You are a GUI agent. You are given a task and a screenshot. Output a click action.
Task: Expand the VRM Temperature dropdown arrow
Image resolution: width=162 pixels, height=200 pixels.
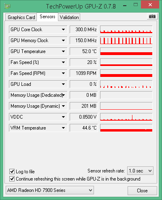(x=63, y=128)
